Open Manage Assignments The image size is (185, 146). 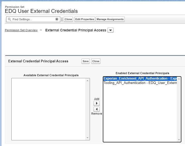110,19
